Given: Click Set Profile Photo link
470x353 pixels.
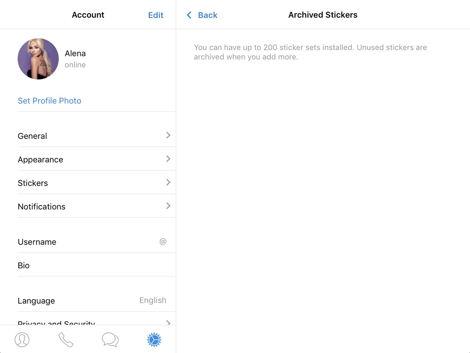Looking at the screenshot, I should (x=49, y=101).
